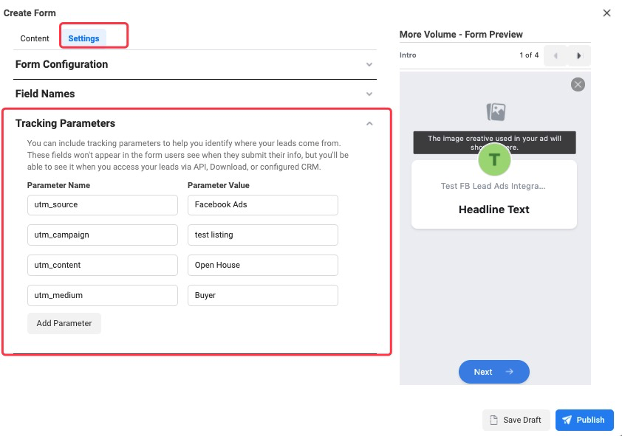Edit the test listing value field
The height and width of the screenshot is (436, 622).
pos(262,235)
